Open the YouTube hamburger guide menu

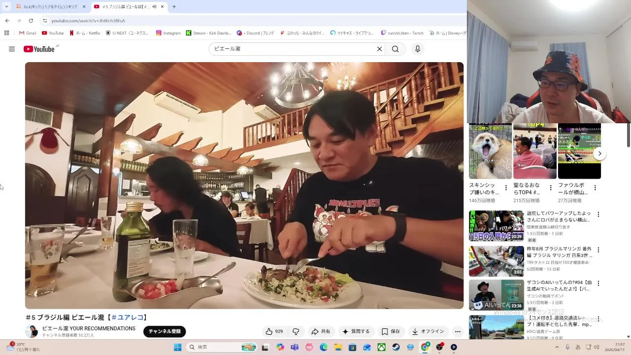pos(12,49)
